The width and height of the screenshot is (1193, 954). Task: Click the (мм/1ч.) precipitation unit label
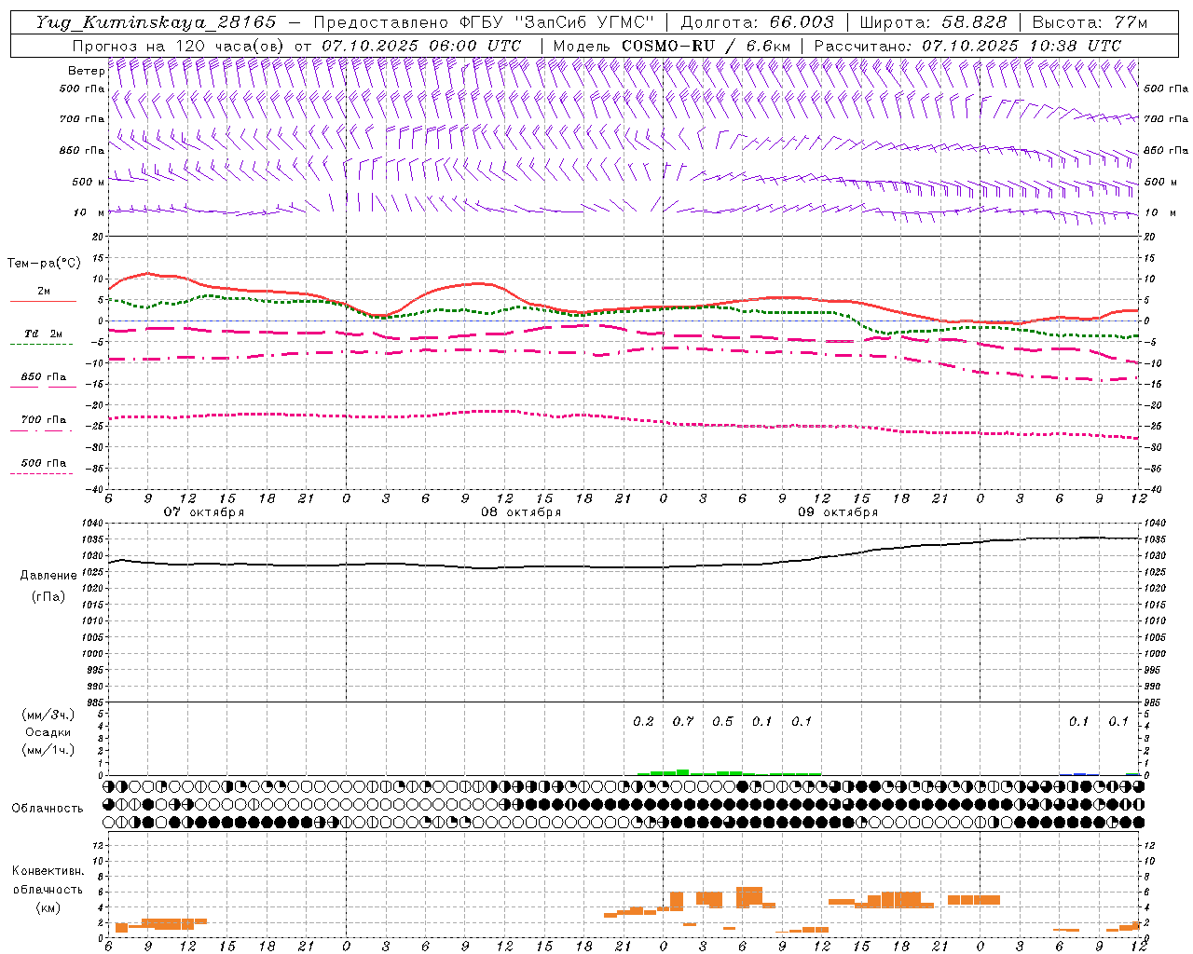coord(48,750)
